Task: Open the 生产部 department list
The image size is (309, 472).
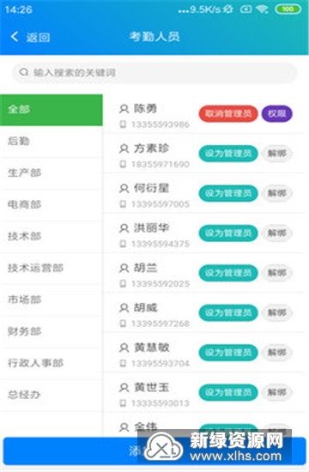Action: click(51, 173)
